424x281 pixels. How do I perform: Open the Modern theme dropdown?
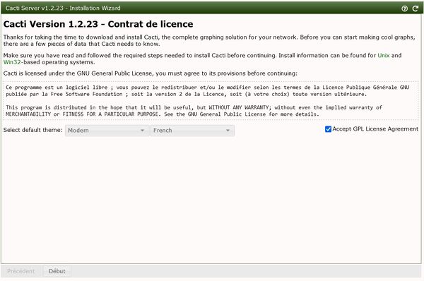pyautogui.click(x=107, y=131)
